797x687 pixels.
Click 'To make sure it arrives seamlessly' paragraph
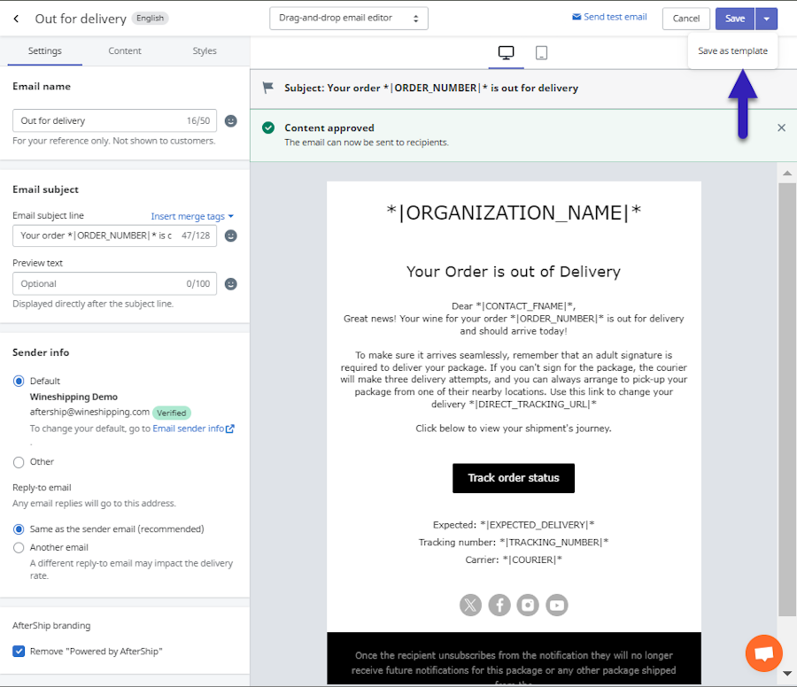(514, 380)
